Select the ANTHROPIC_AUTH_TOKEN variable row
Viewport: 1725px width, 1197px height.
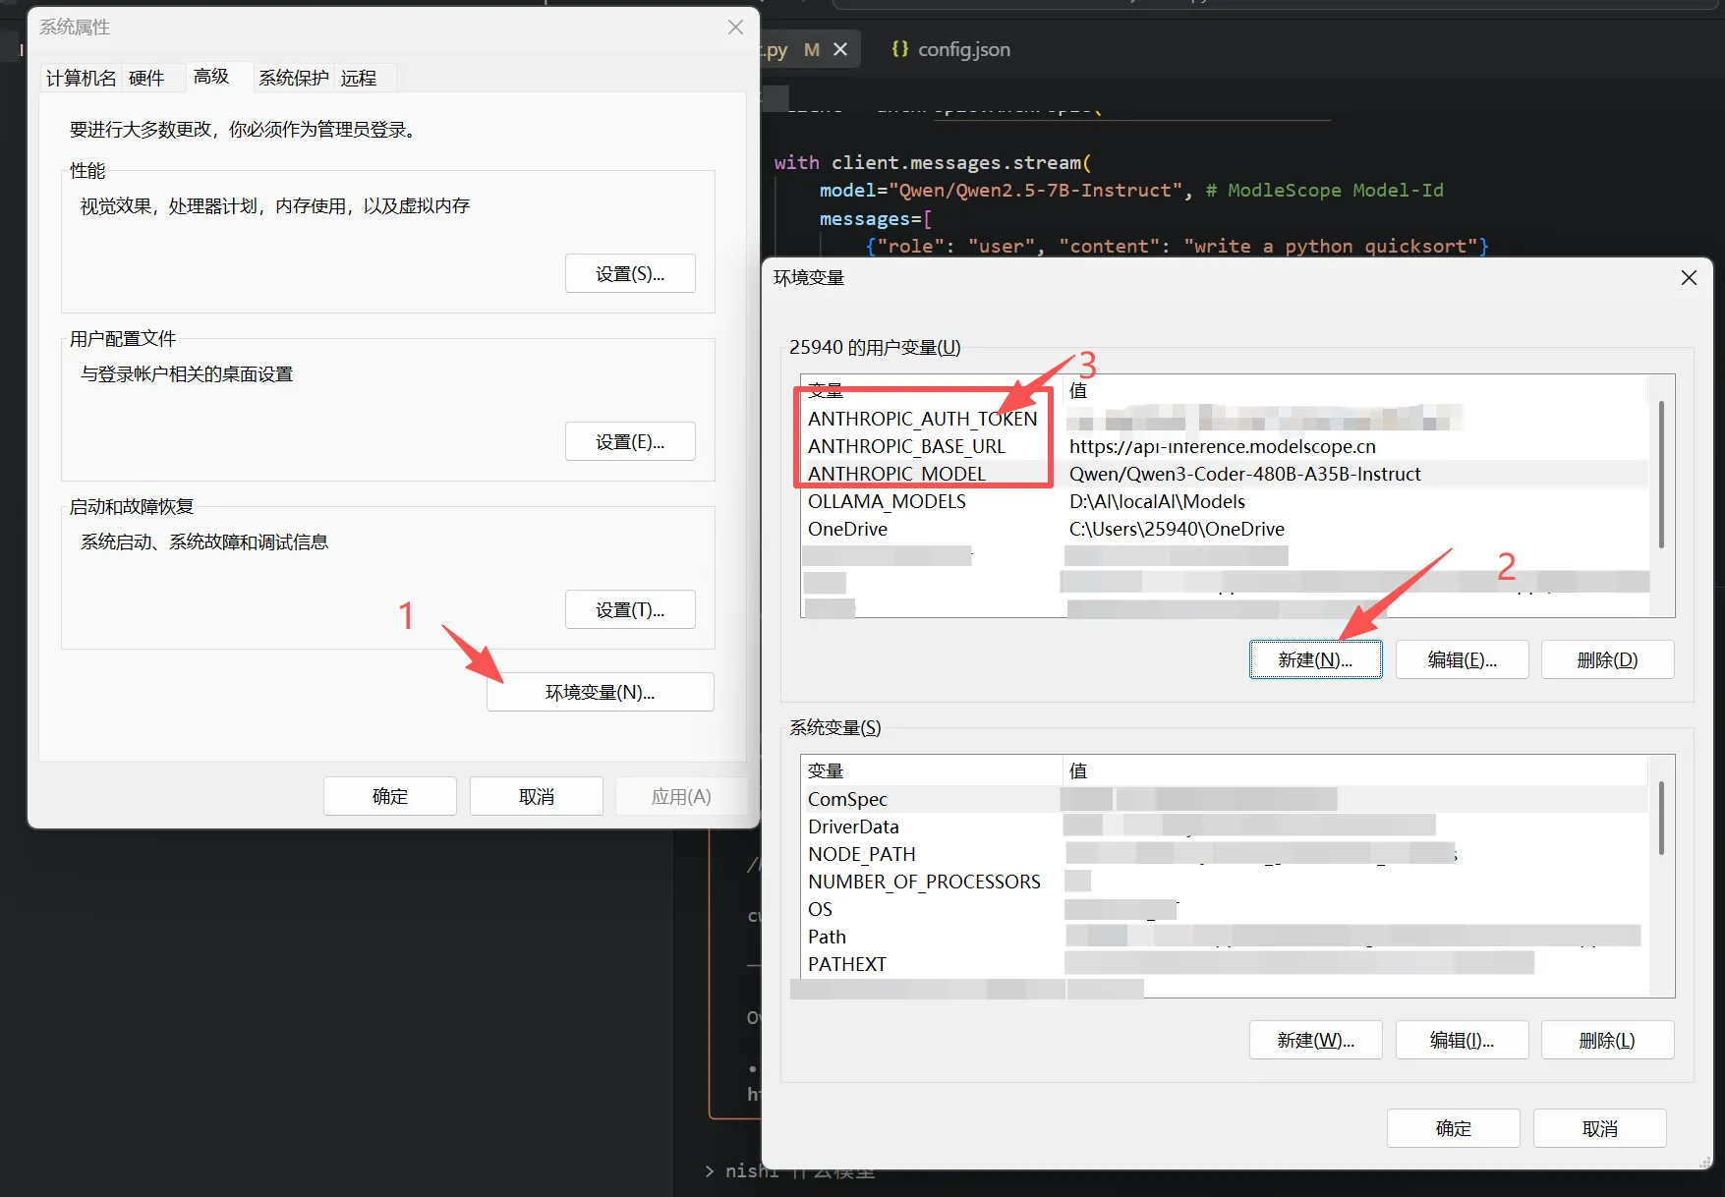(1224, 419)
